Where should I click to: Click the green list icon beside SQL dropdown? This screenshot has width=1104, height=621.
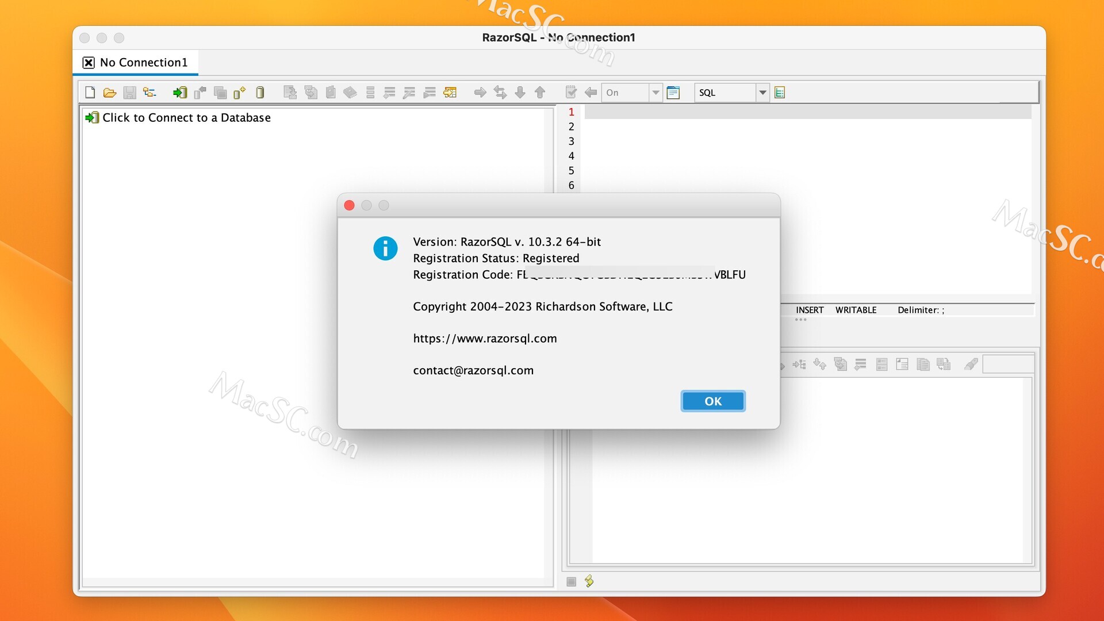tap(780, 93)
